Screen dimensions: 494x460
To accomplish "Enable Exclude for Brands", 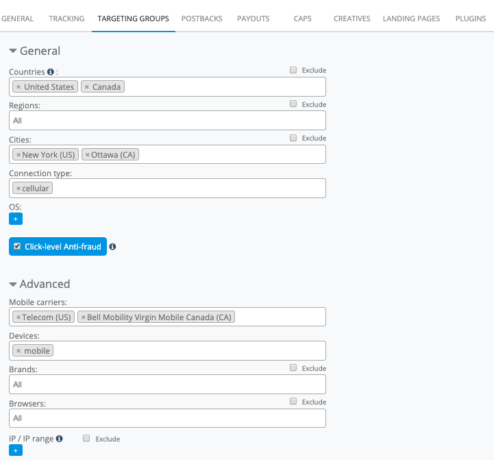I will [x=293, y=368].
